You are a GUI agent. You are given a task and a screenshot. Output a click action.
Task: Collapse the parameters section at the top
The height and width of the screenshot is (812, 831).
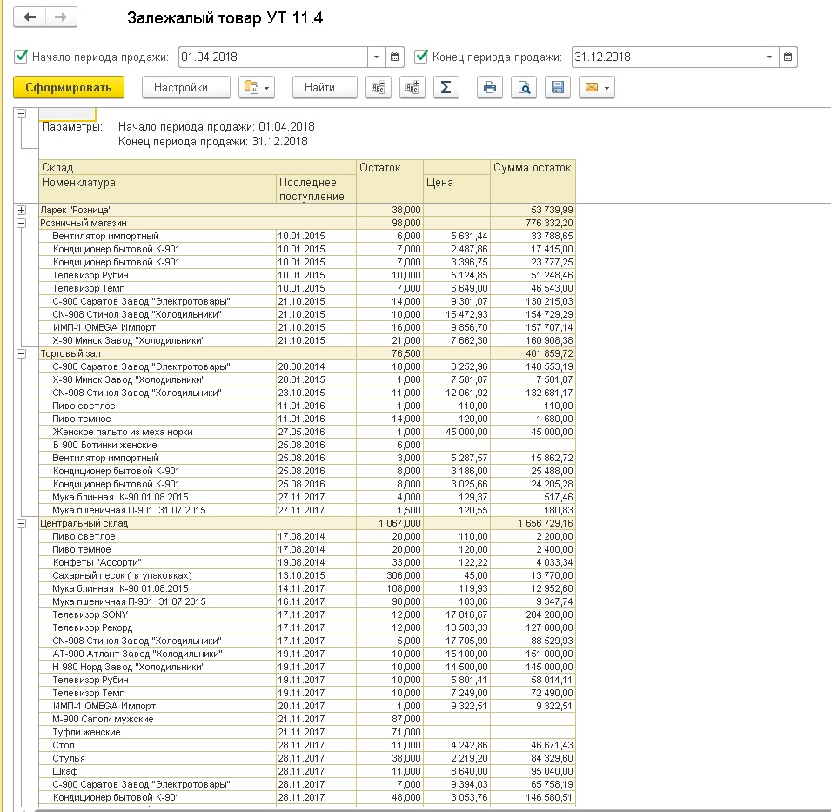[21, 113]
